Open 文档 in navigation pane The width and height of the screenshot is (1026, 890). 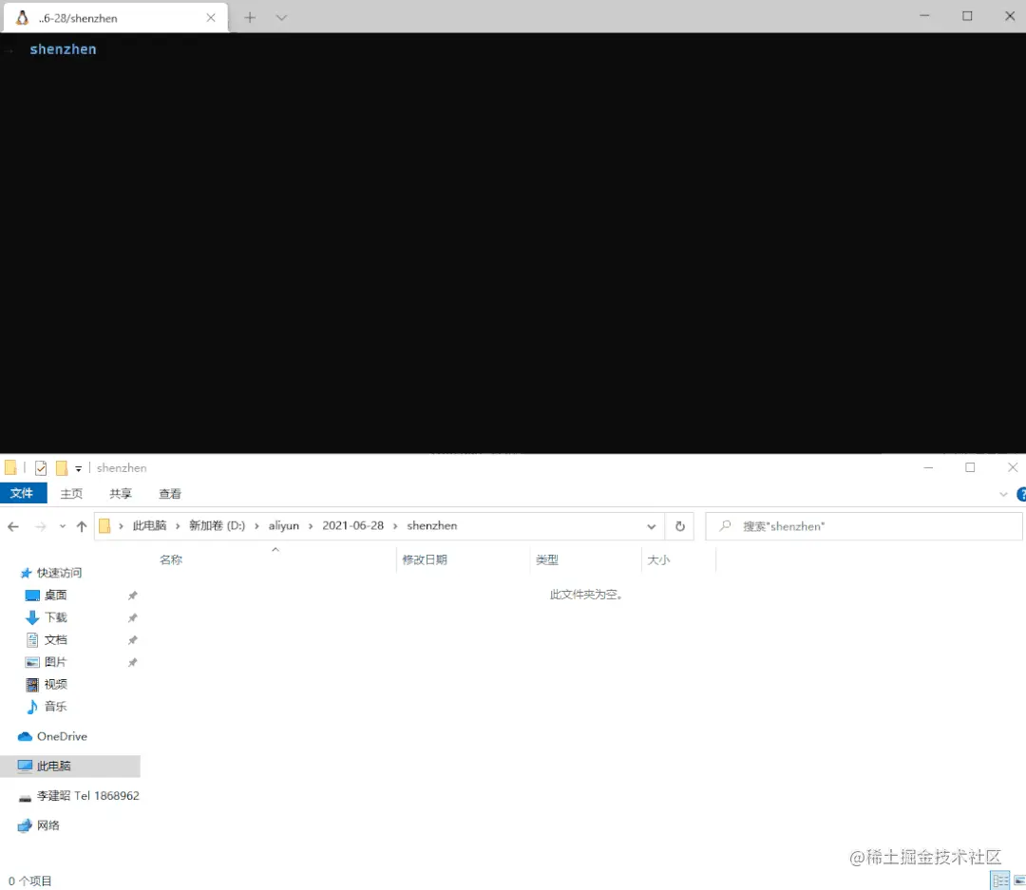click(56, 639)
